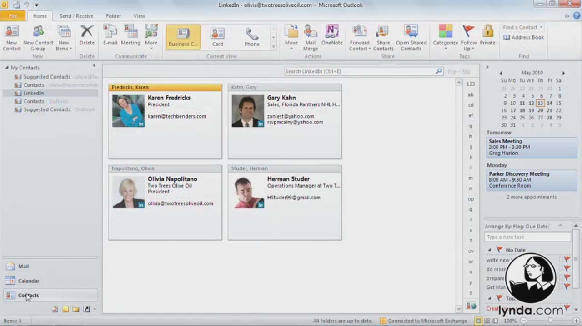Jump to 123 in the index
The height and width of the screenshot is (326, 582).
(471, 84)
